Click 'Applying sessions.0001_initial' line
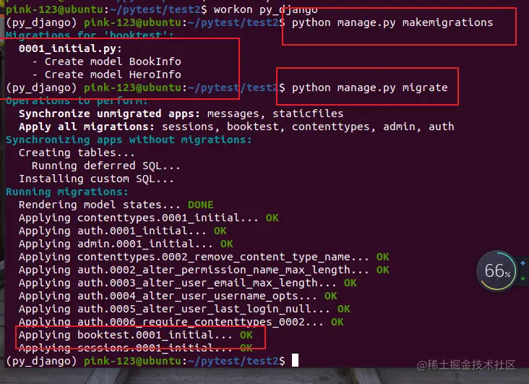The width and height of the screenshot is (529, 384). [136, 348]
